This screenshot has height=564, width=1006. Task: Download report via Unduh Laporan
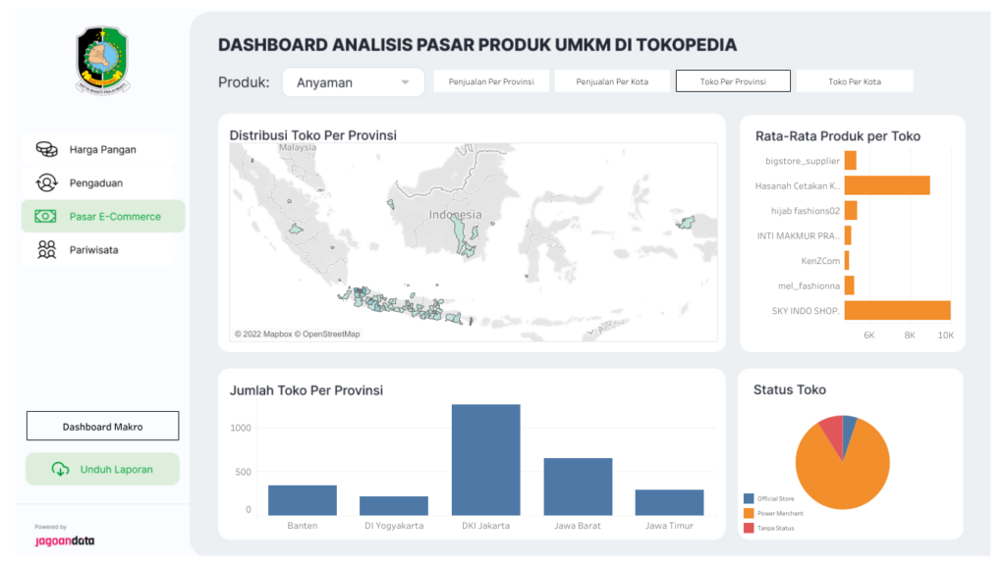click(x=102, y=469)
